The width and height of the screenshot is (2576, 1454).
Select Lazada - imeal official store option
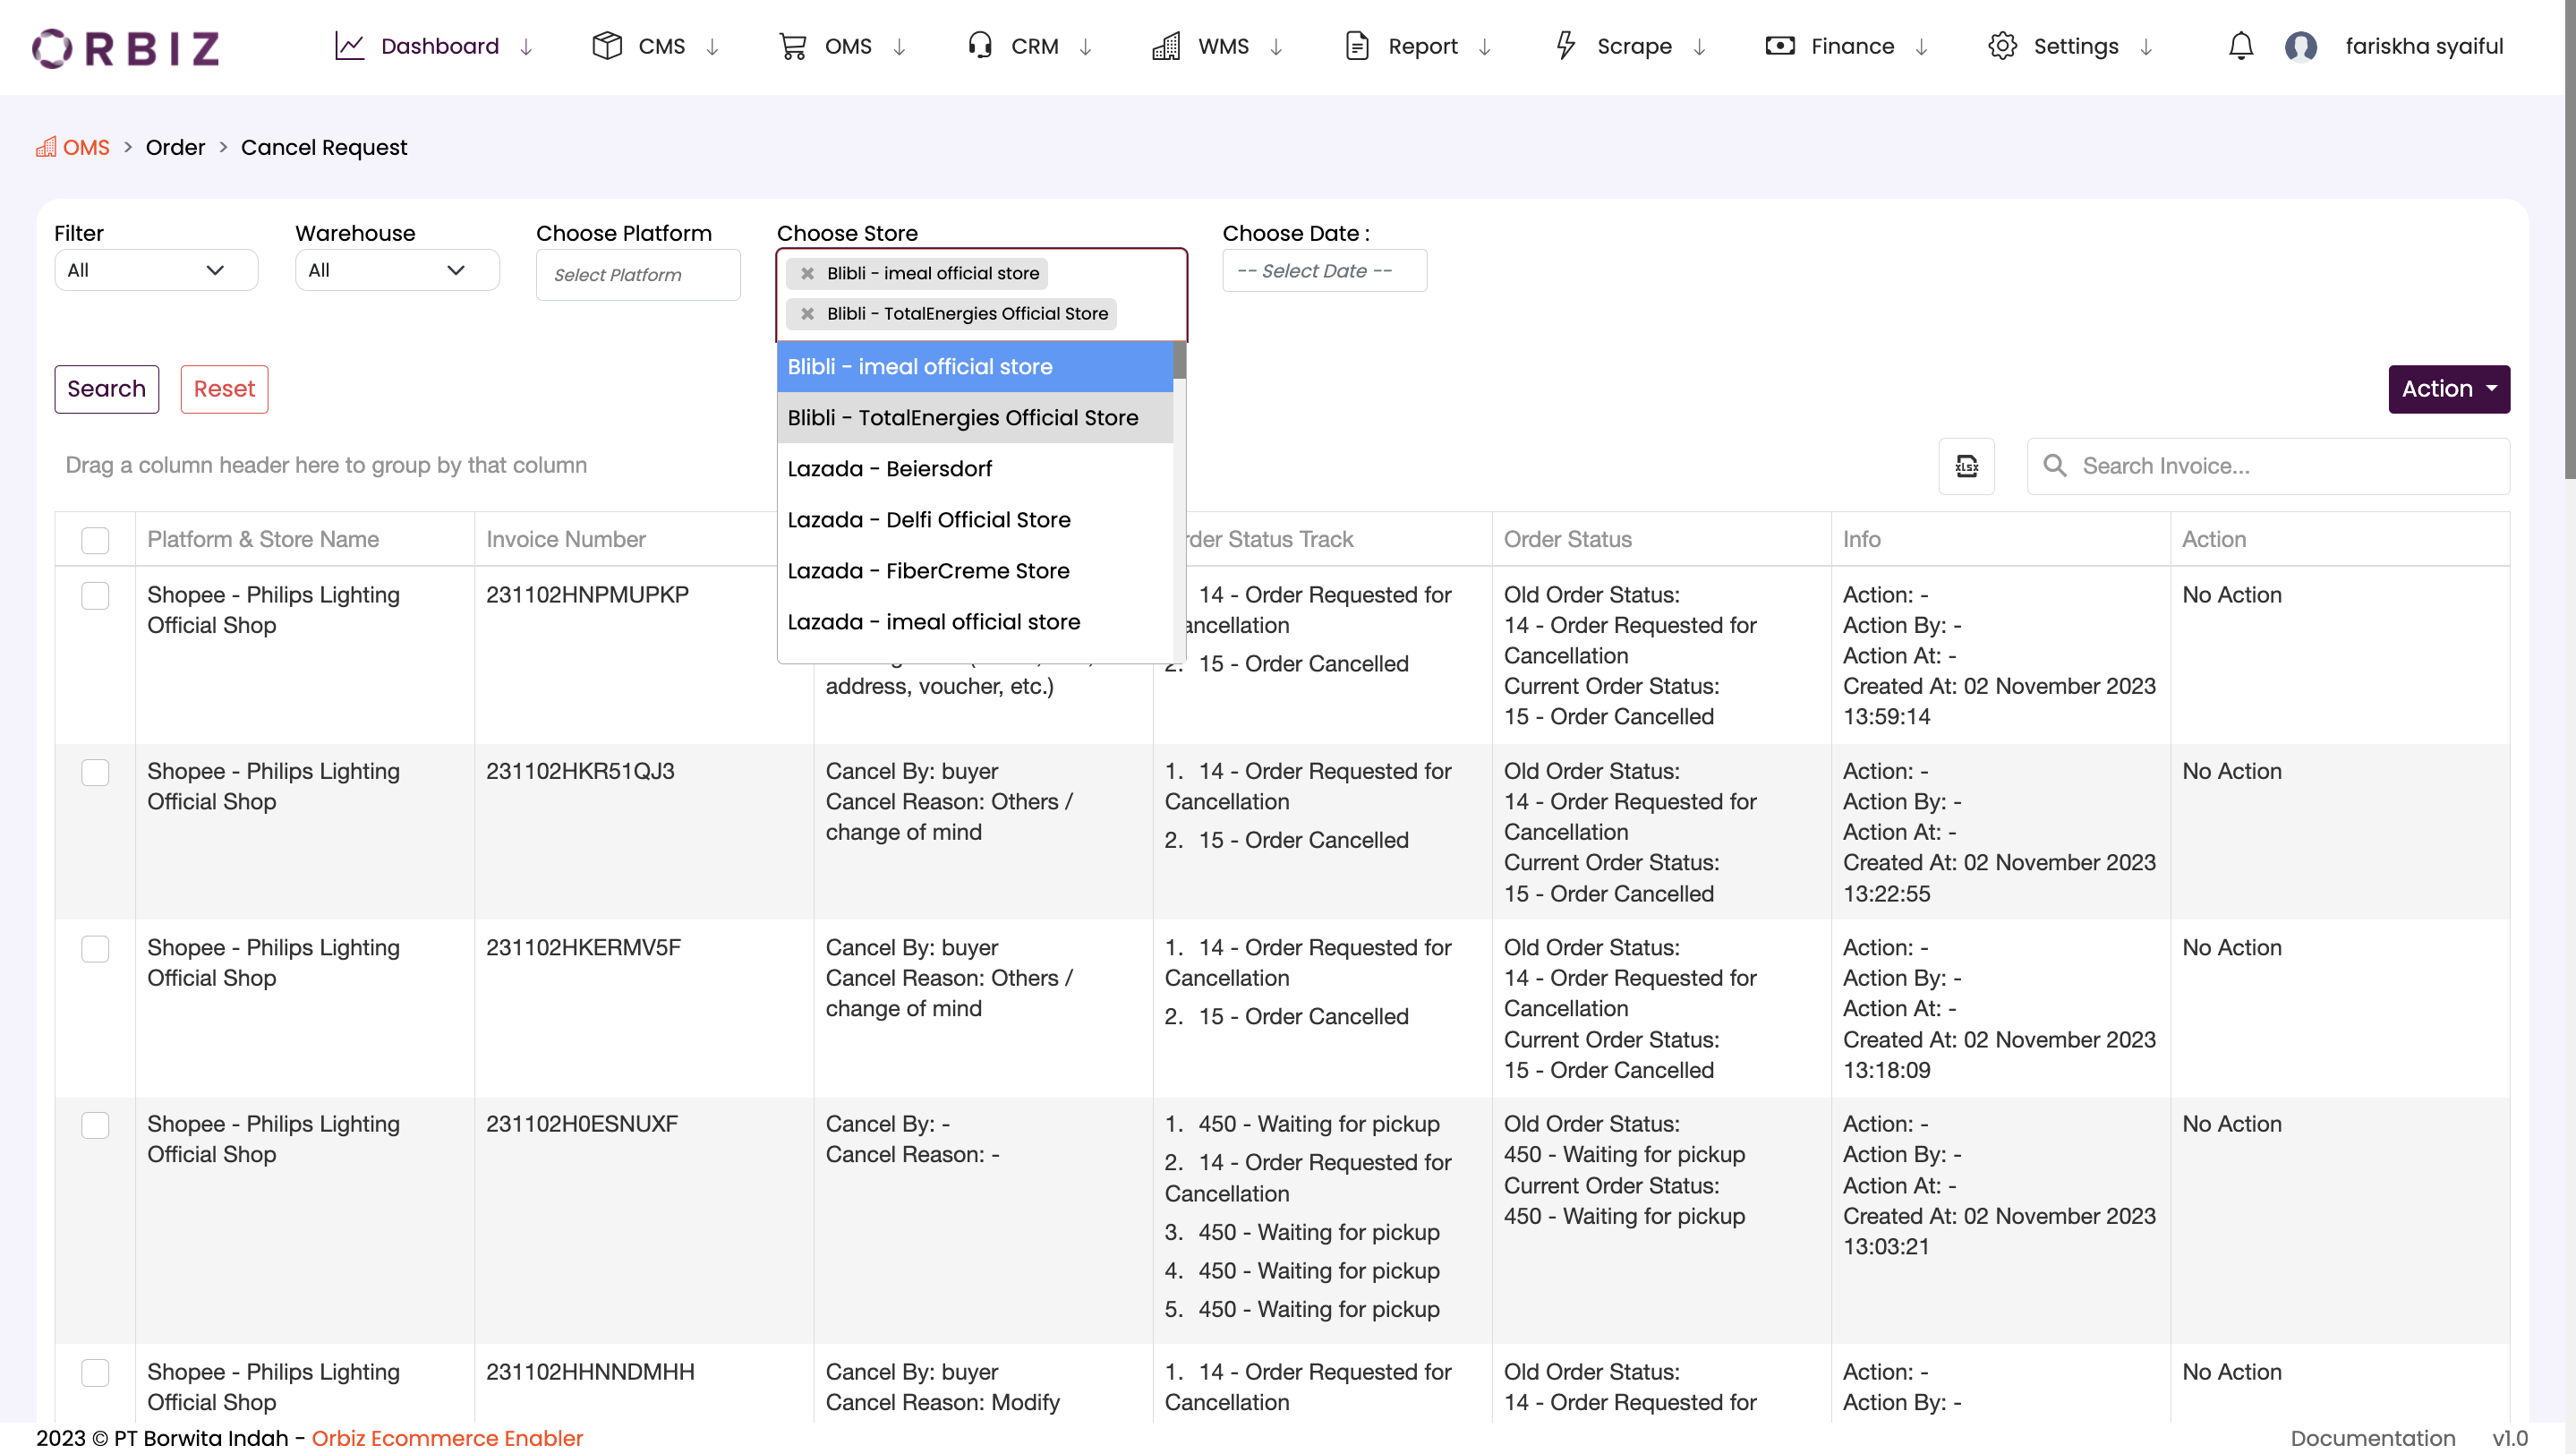pos(975,622)
